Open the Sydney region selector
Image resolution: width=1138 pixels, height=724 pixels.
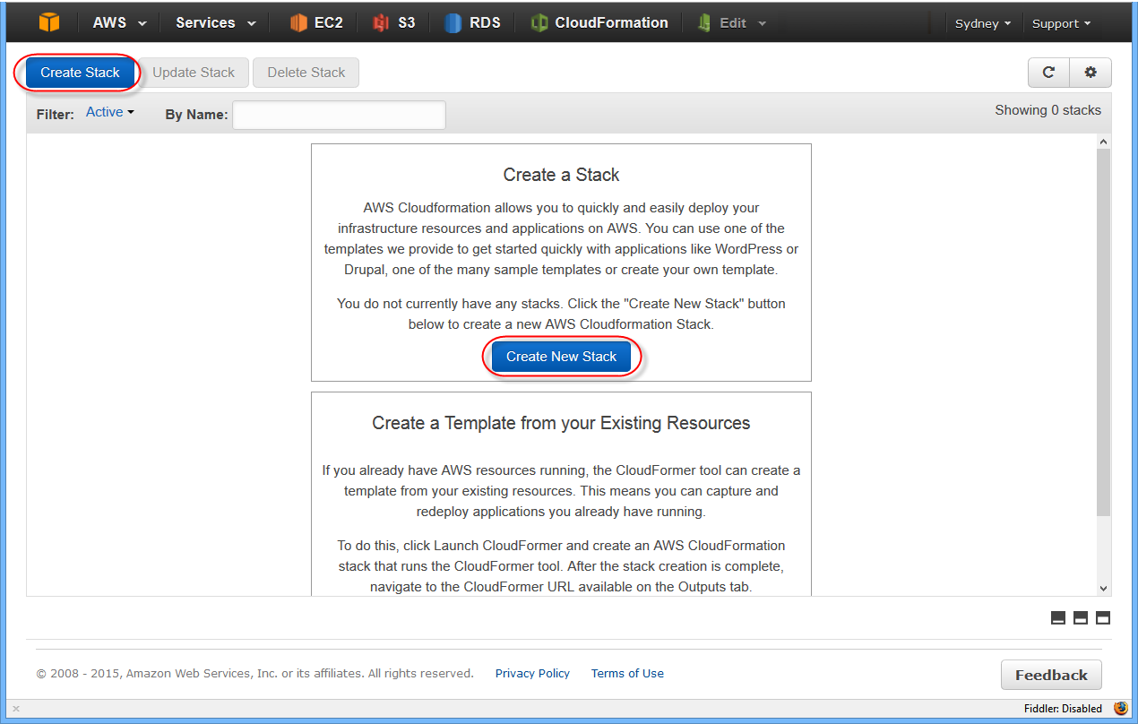pos(983,23)
